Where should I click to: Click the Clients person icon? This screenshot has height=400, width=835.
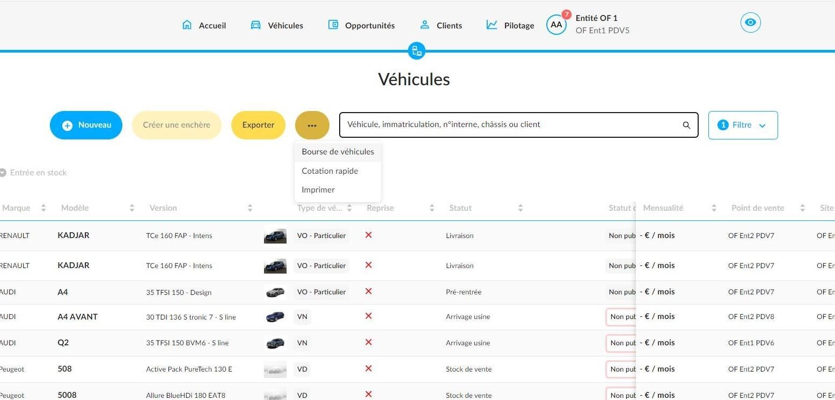(424, 25)
